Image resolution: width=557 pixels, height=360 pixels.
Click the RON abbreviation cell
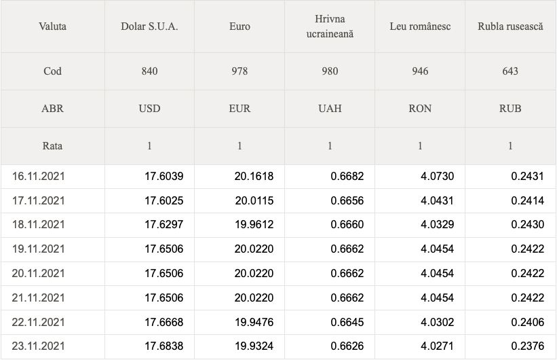pyautogui.click(x=420, y=109)
